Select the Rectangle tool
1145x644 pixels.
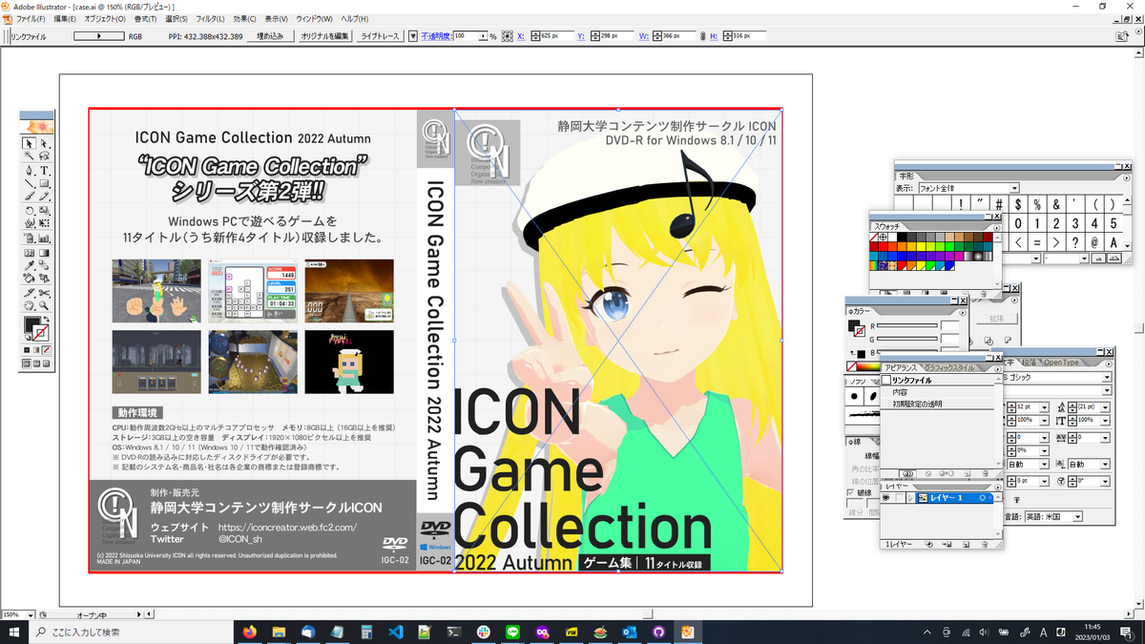click(44, 182)
